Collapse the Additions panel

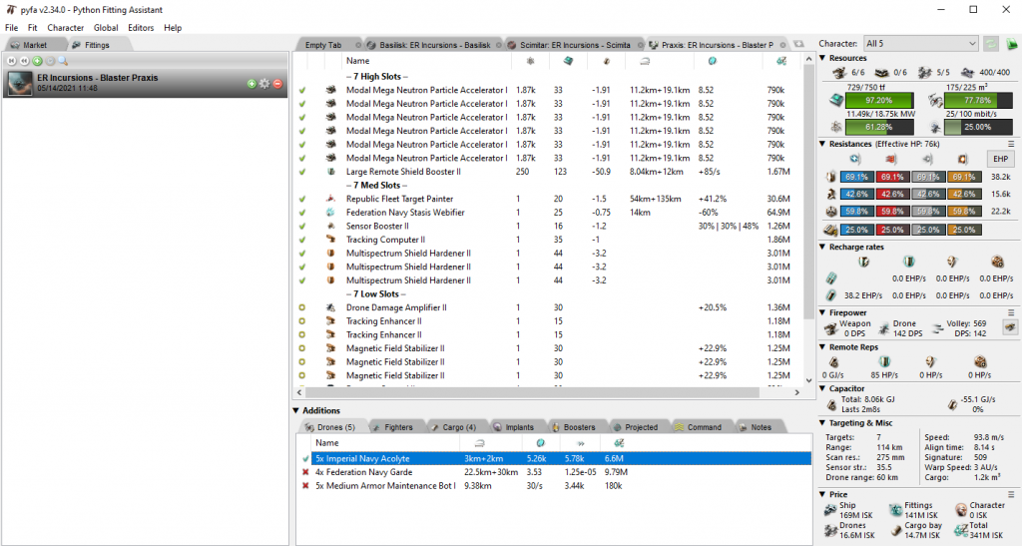295,411
